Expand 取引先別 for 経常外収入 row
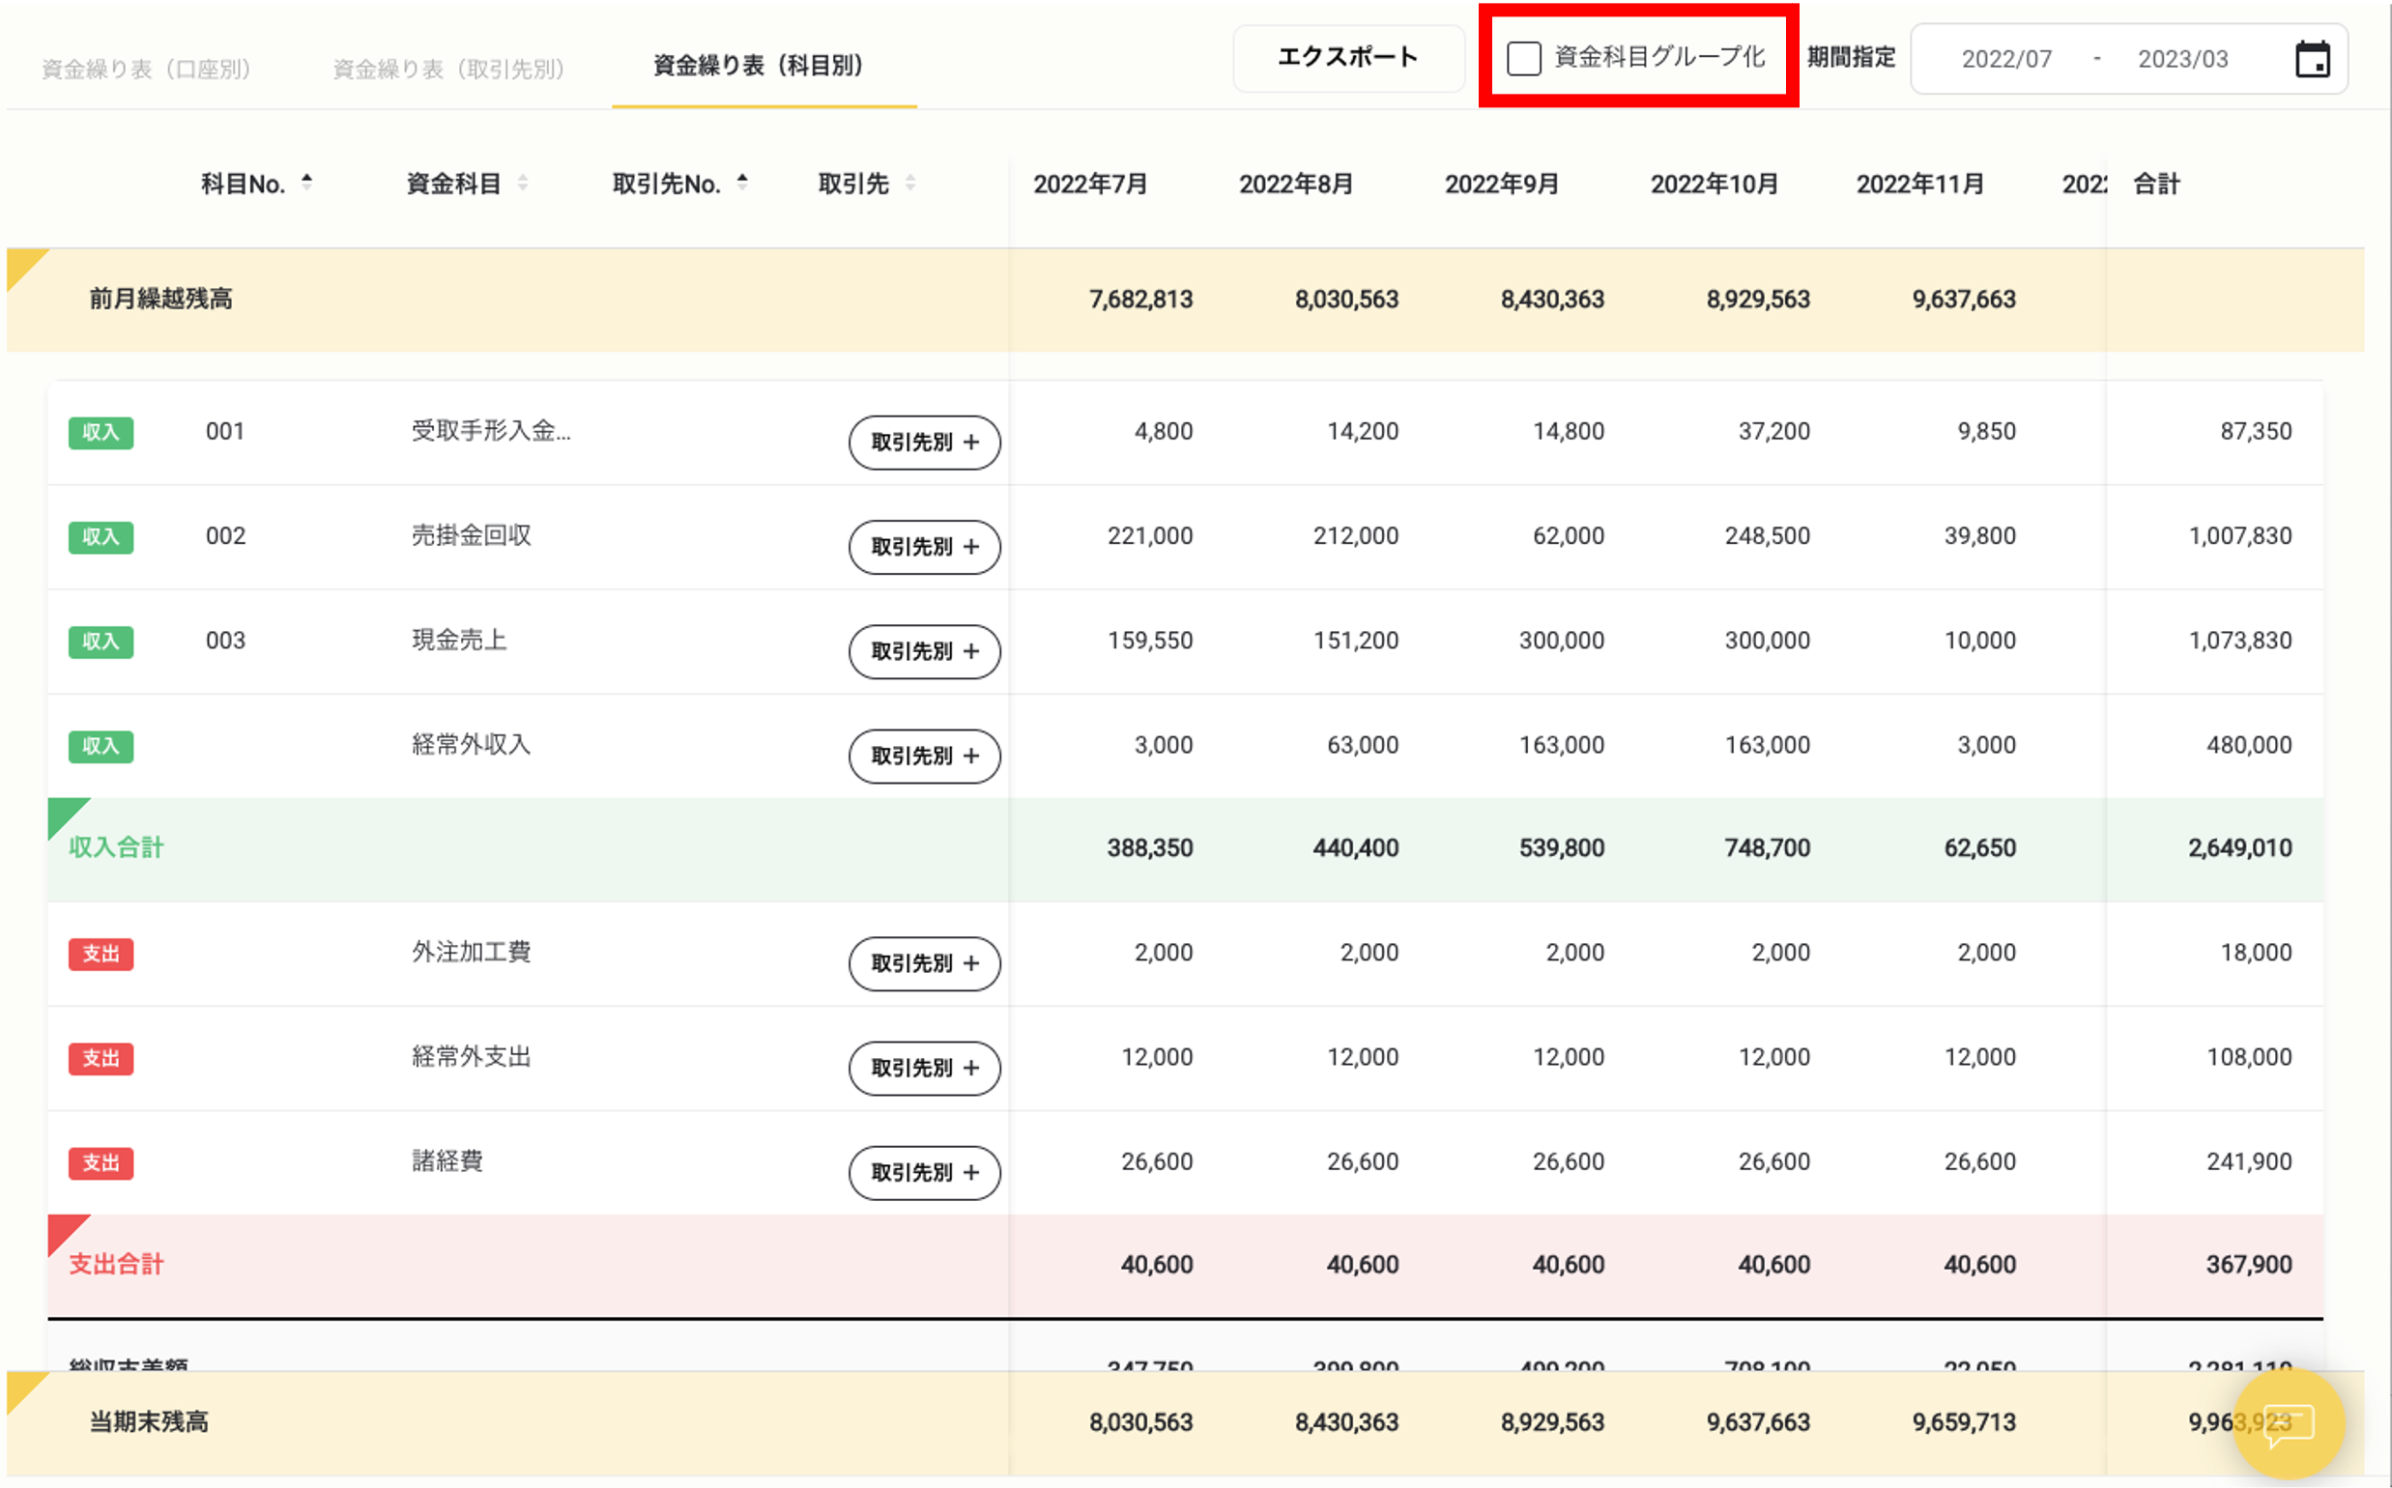2392x1488 pixels. tap(924, 756)
